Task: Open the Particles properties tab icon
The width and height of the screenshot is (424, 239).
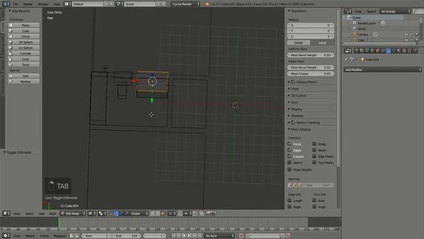Action: (409, 50)
